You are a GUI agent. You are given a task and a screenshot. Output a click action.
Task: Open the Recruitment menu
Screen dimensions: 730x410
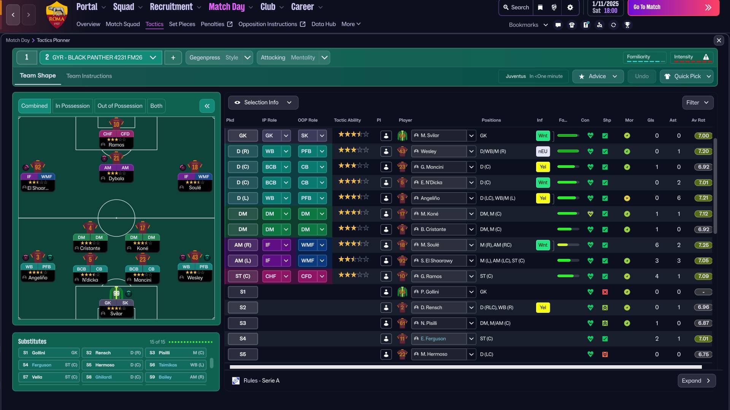click(x=172, y=6)
